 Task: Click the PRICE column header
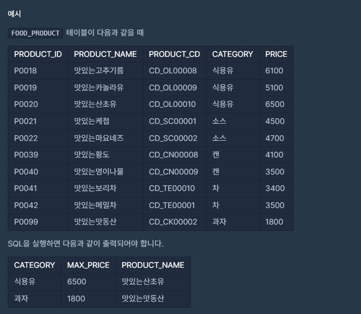click(x=276, y=54)
